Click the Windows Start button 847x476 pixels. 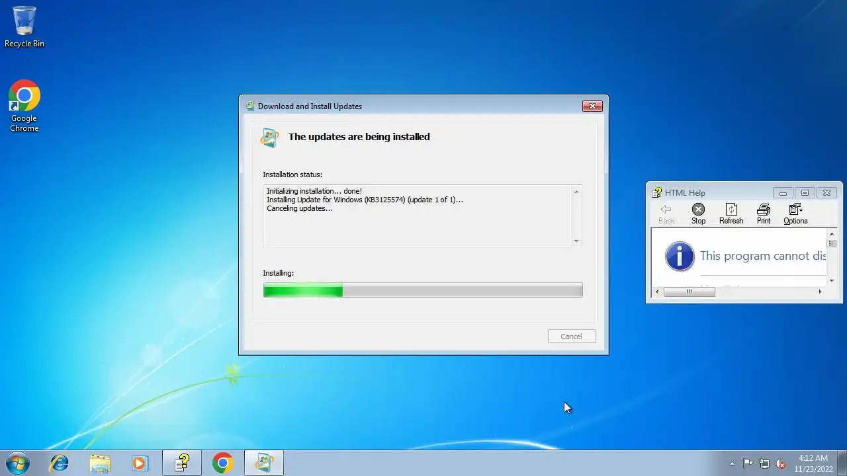pos(17,463)
